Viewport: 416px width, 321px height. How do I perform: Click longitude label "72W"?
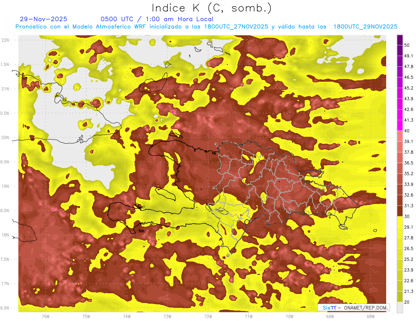point(208,316)
